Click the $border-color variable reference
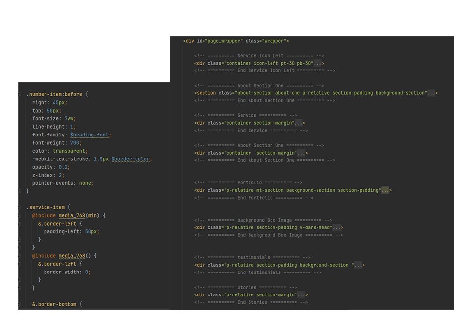This screenshot has height=317, width=454. (131, 159)
